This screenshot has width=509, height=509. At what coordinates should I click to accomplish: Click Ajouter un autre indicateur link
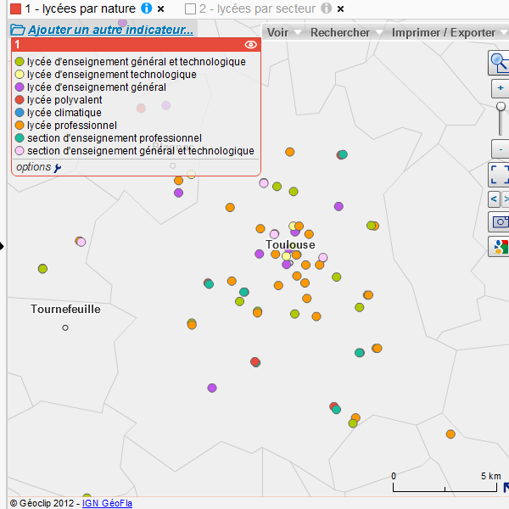click(110, 30)
